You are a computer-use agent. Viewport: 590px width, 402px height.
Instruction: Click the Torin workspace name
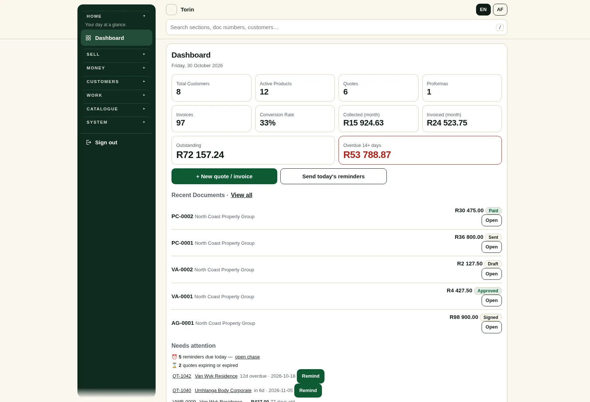(187, 10)
